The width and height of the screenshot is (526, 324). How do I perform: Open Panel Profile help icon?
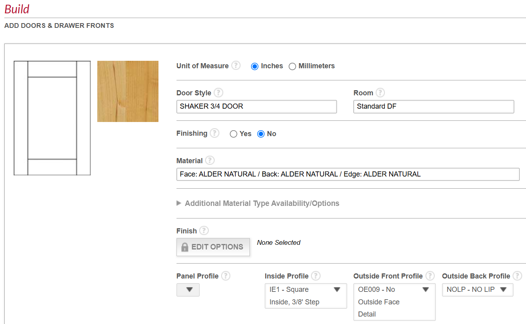point(226,276)
